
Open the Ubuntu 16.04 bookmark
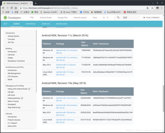point(49,12)
